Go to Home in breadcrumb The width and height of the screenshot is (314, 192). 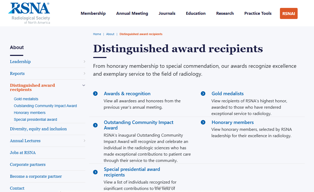tap(97, 34)
